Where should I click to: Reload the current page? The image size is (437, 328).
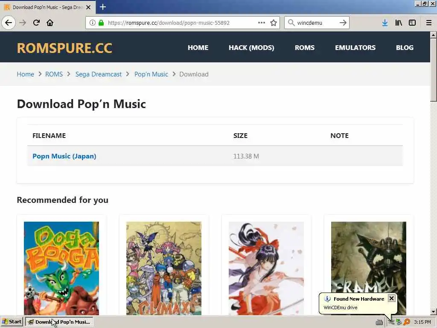(36, 23)
